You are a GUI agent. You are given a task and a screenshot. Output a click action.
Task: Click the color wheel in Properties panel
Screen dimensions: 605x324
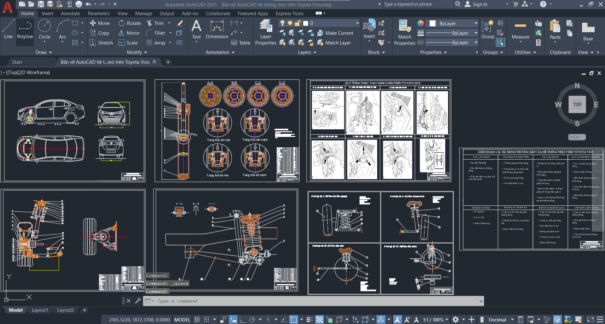(x=420, y=23)
